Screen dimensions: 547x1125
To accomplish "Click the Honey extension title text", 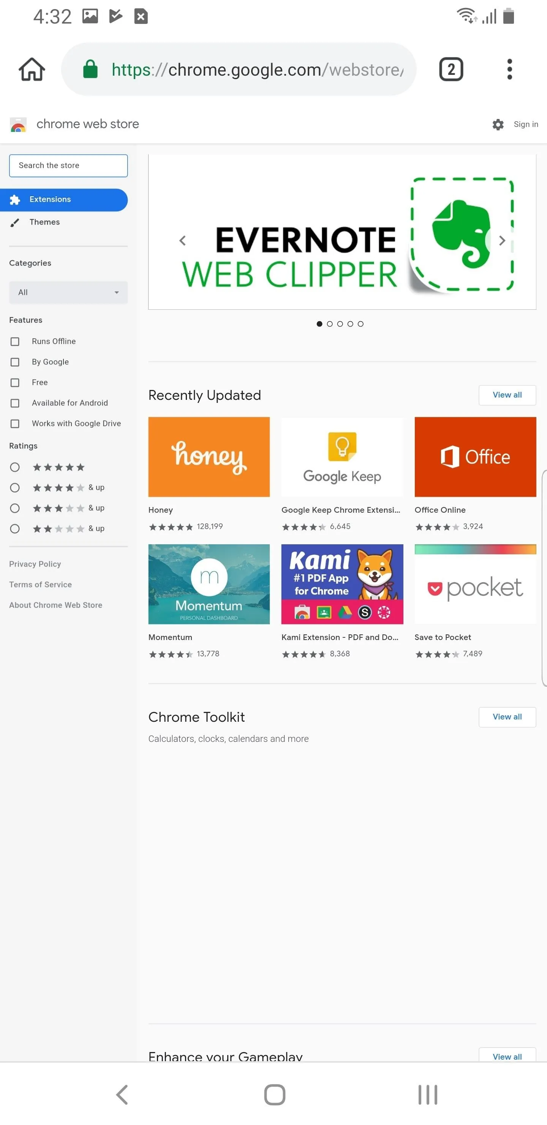I will tap(161, 510).
